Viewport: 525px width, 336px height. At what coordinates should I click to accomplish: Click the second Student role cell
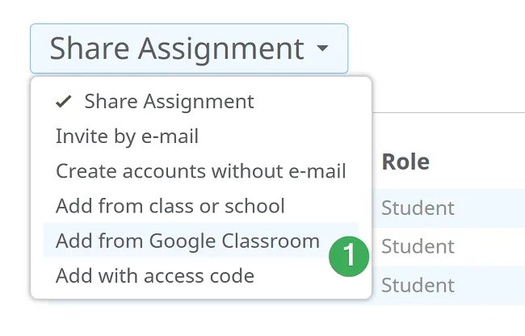pos(418,246)
